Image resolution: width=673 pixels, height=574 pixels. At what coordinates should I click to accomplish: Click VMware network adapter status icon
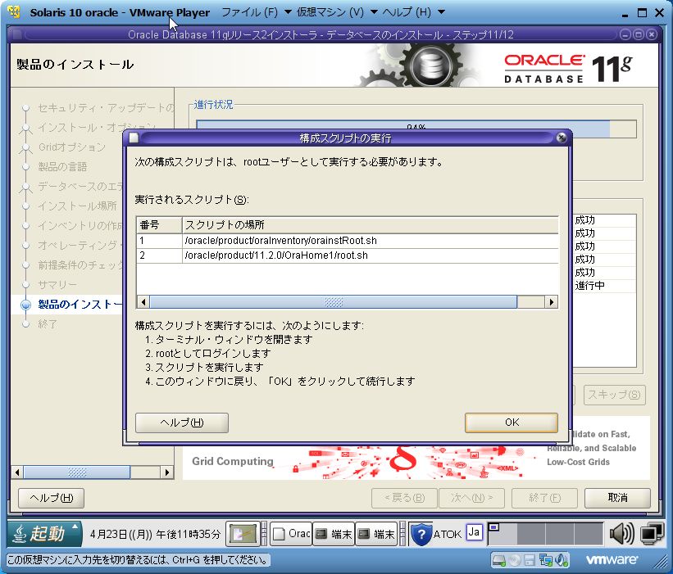tap(546, 560)
